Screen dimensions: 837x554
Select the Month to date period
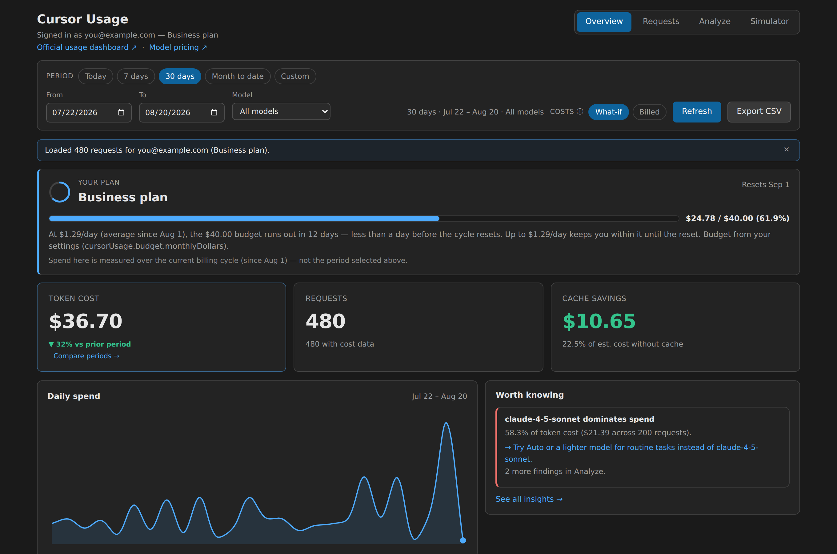238,76
